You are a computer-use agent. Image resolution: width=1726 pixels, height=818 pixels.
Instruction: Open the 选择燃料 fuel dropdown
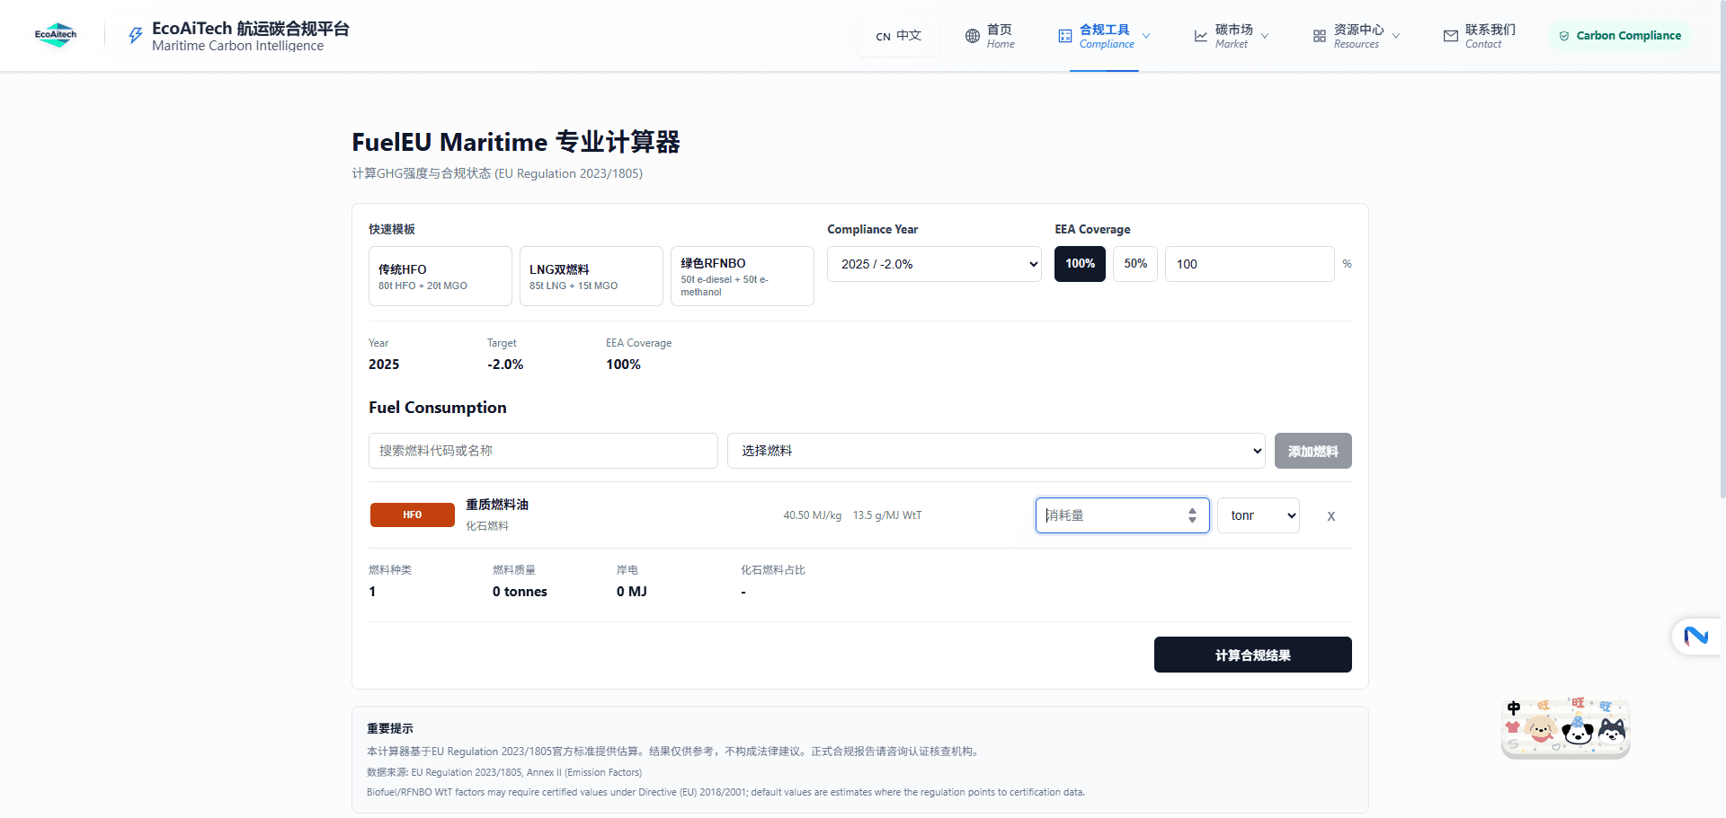pyautogui.click(x=996, y=451)
